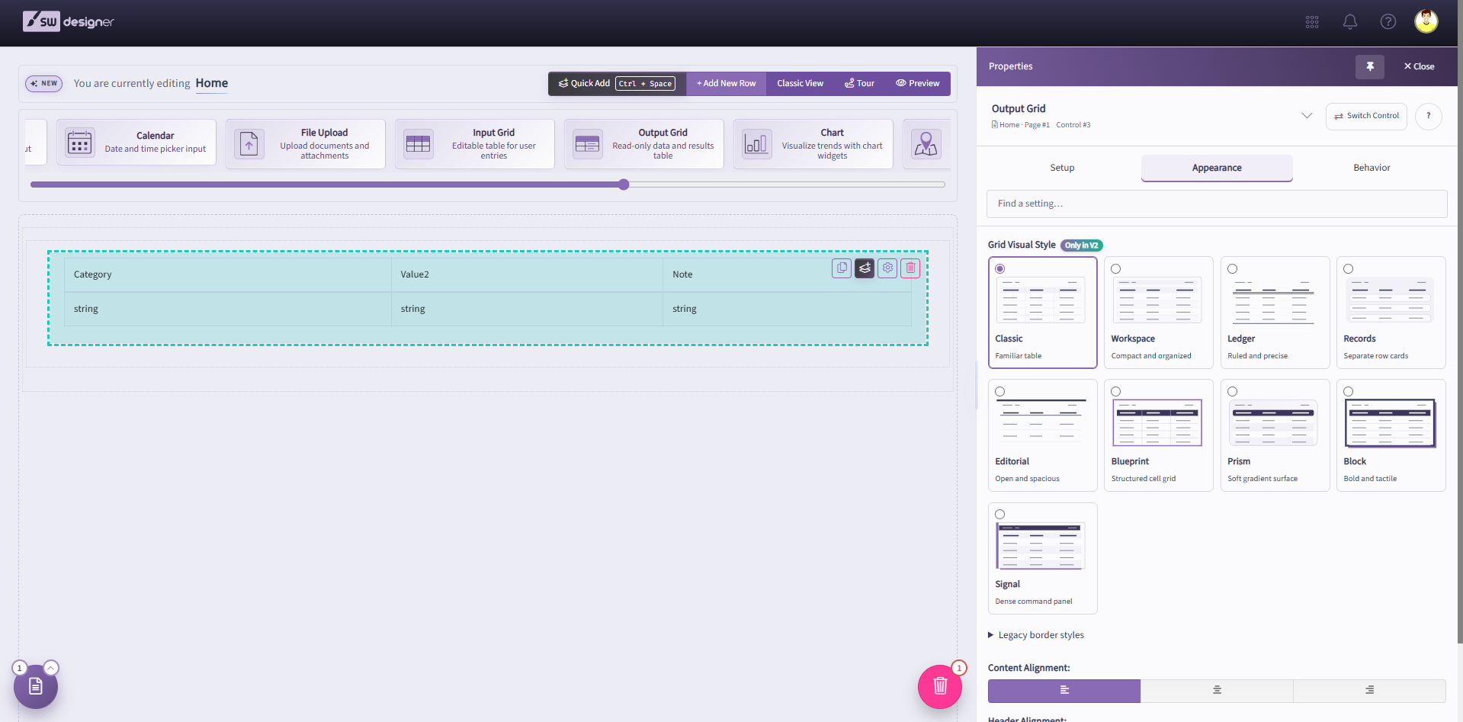Open the notifications bell
This screenshot has width=1463, height=722.
click(1350, 22)
